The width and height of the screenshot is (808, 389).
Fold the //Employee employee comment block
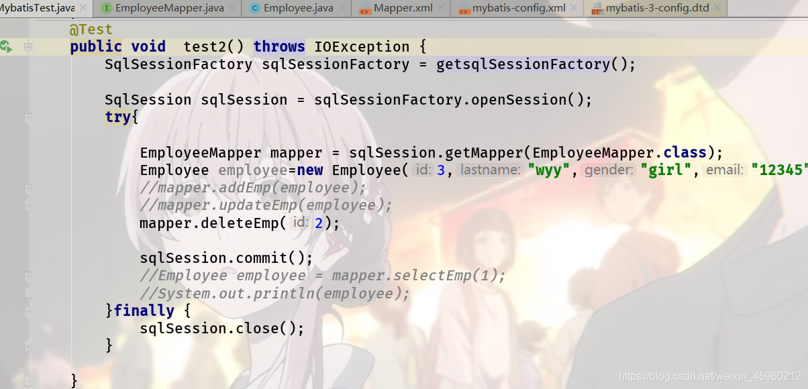pos(28,276)
